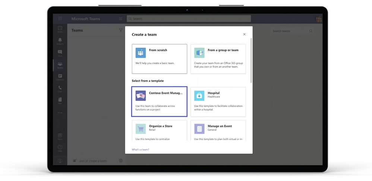Select the Manage an Event template
This screenshot has width=372, height=181.
pos(218,131)
